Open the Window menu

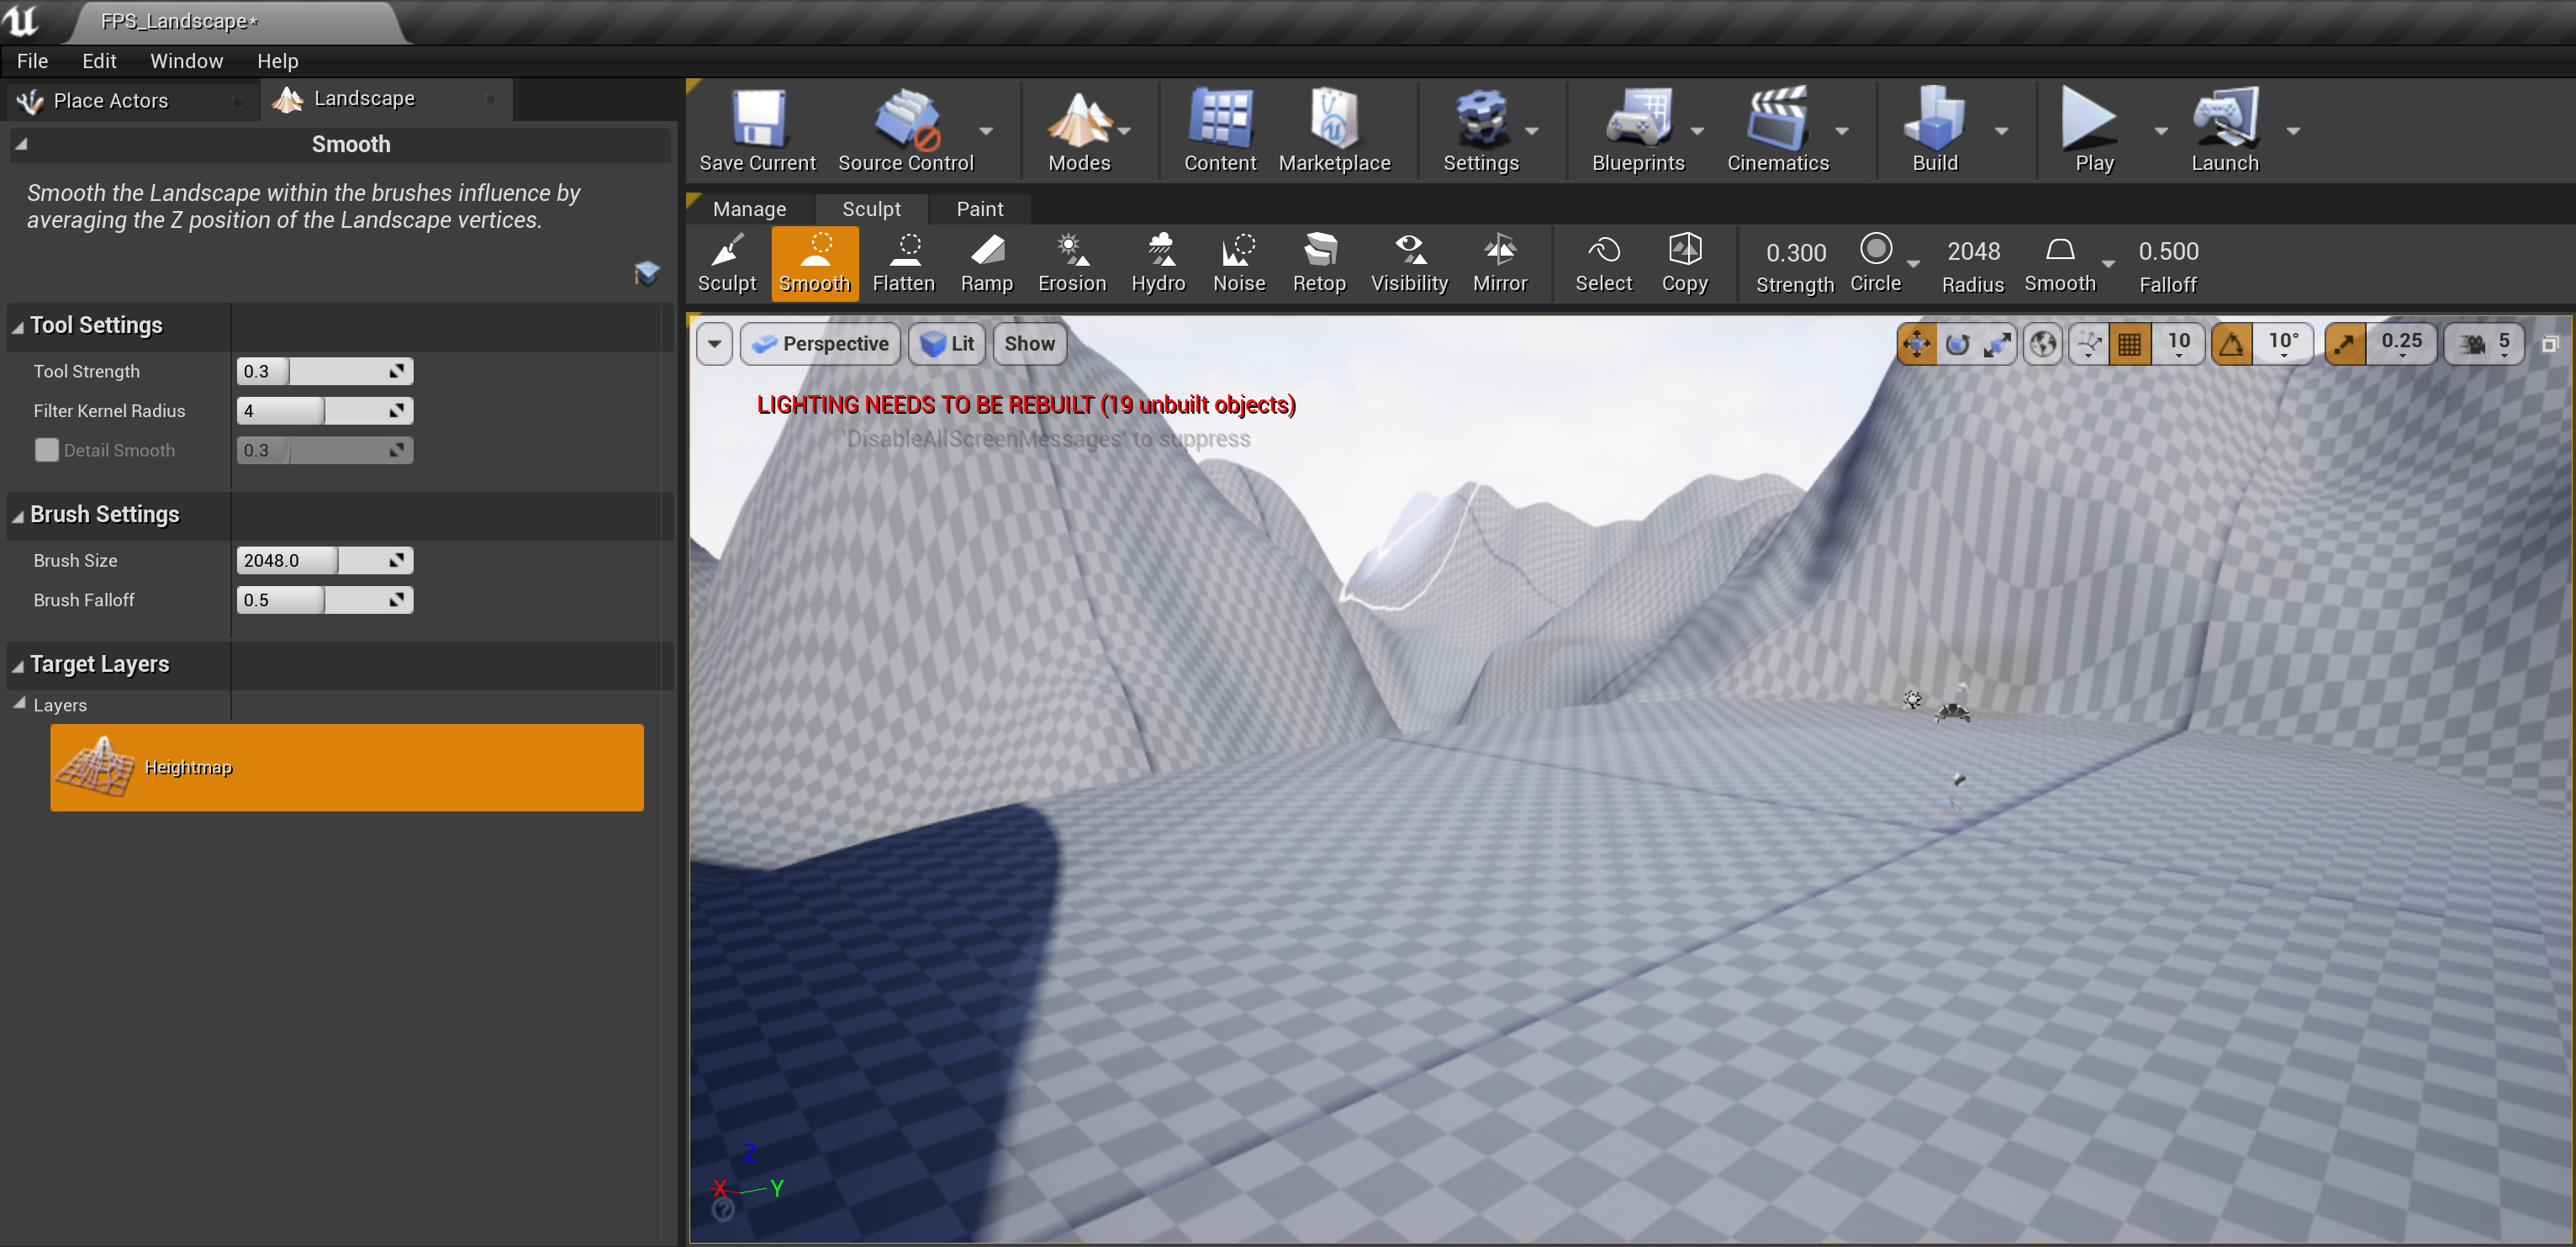(x=186, y=60)
